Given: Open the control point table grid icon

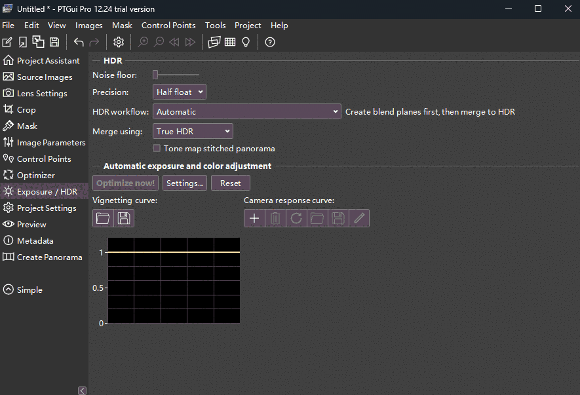Looking at the screenshot, I should click(230, 42).
